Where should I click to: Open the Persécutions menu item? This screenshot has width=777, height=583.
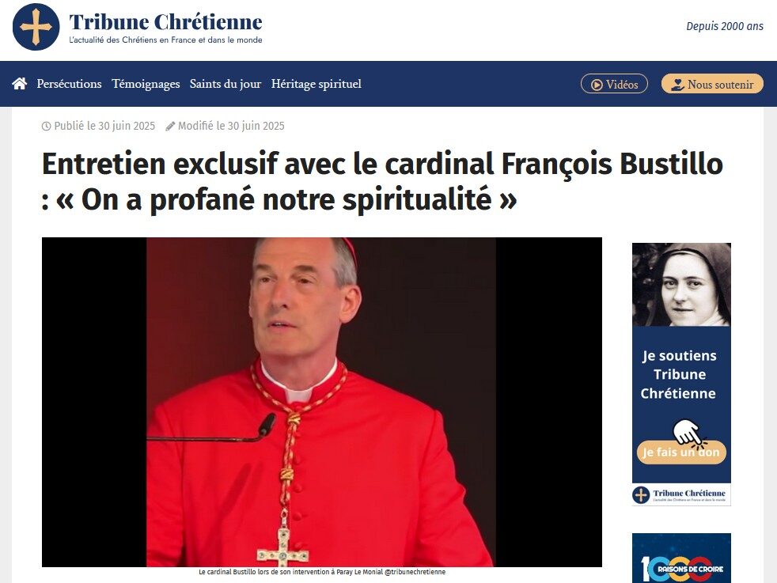69,84
